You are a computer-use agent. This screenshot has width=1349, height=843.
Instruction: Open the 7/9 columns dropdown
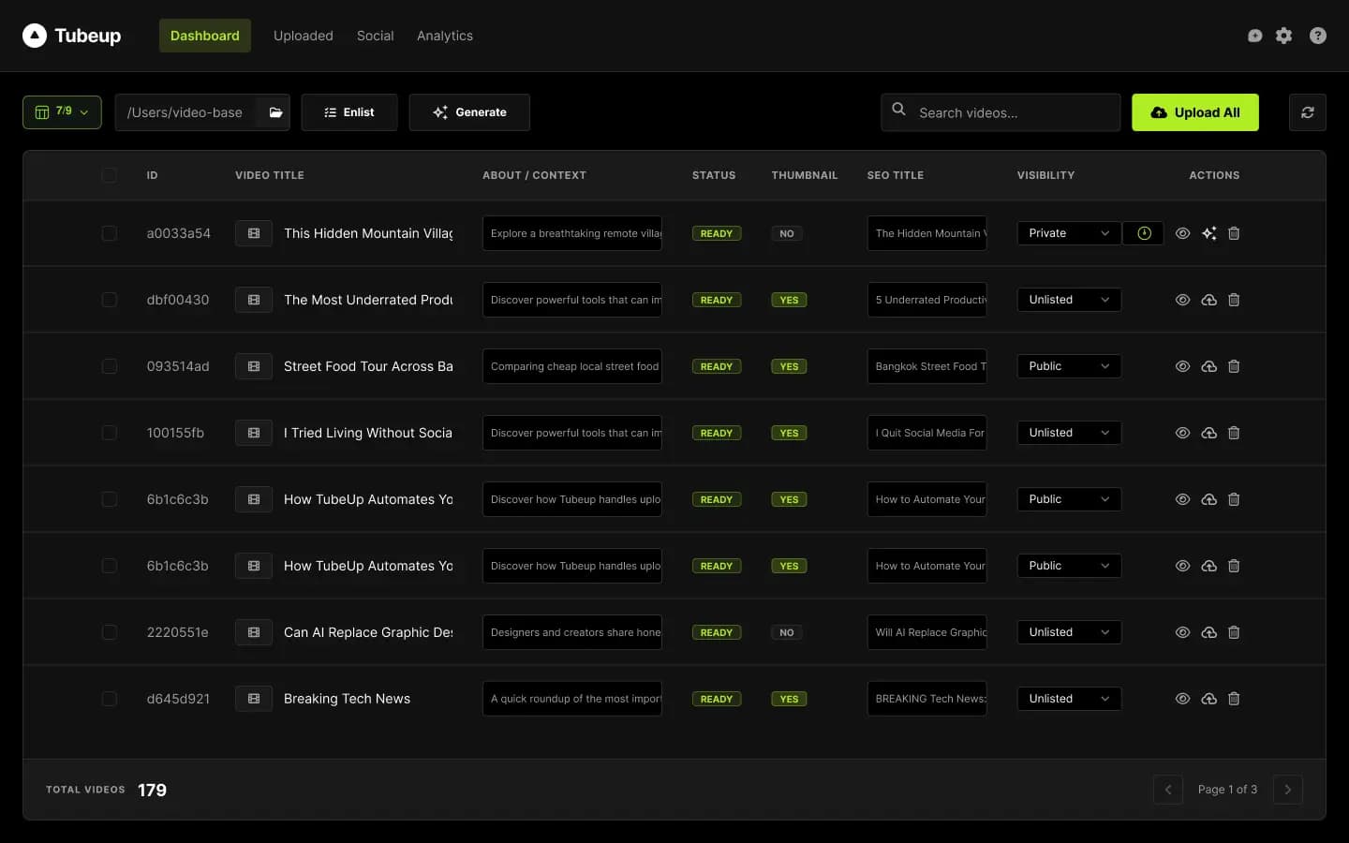pyautogui.click(x=62, y=112)
